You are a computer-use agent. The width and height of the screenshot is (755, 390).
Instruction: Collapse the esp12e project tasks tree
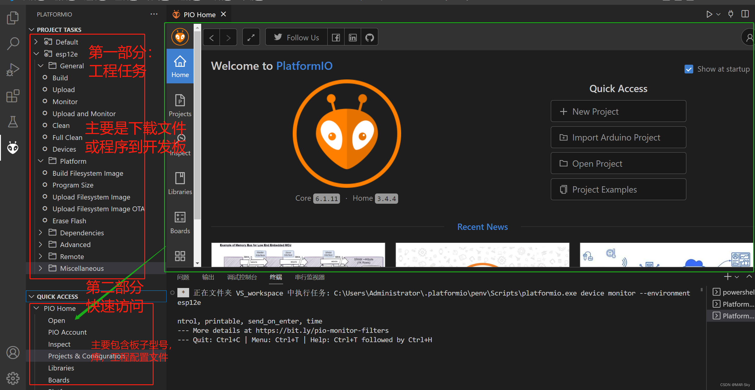coord(36,54)
